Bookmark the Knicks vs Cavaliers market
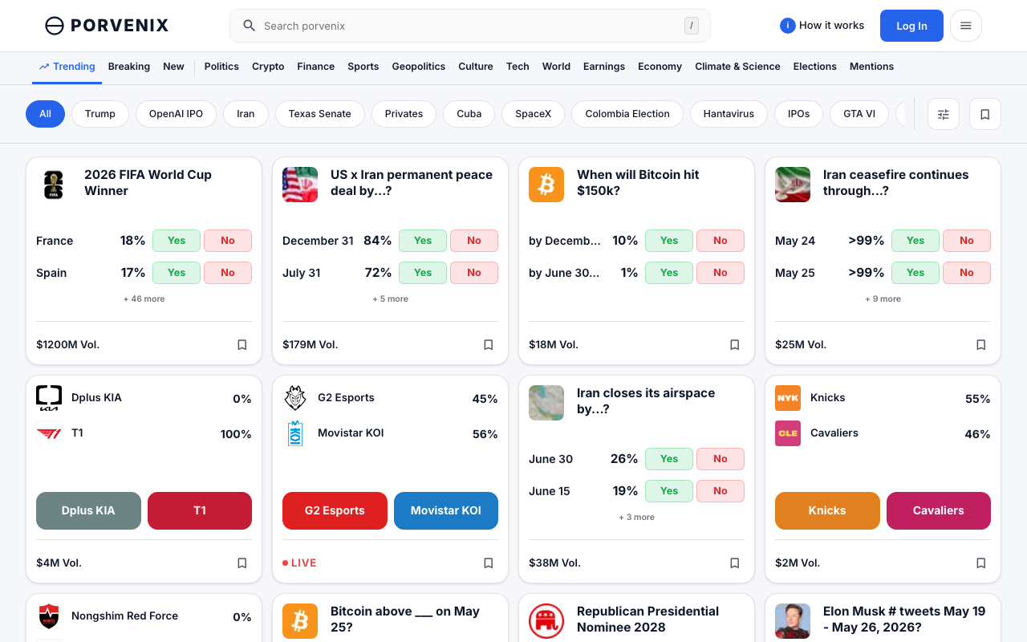The image size is (1027, 642). point(981,563)
